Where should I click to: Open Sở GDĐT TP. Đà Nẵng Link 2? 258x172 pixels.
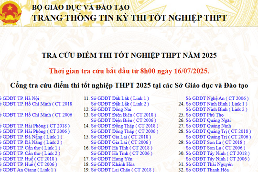(31, 142)
